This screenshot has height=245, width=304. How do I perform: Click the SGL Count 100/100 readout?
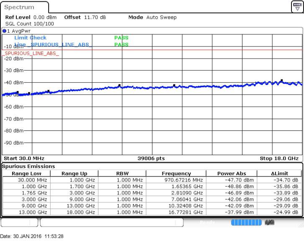pos(30,24)
